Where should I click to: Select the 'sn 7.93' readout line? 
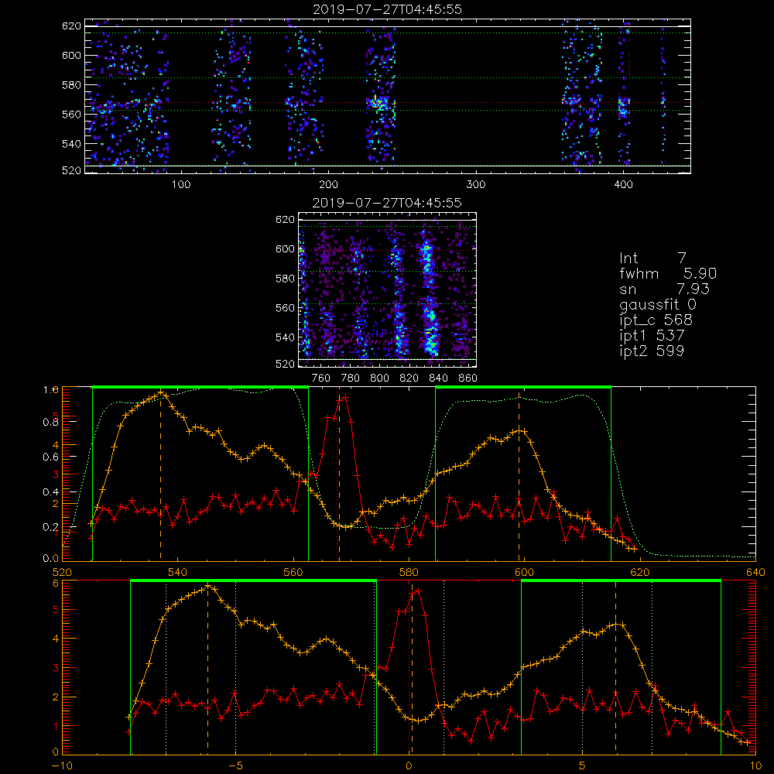664,289
